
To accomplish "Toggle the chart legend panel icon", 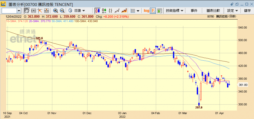I will (153, 11).
